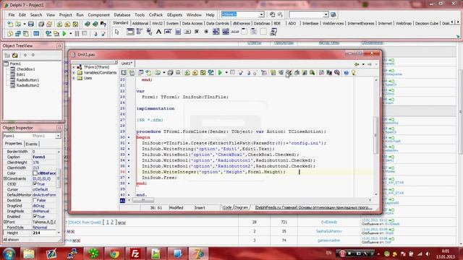
Task: Click the Height value 214 field
Action: tap(44, 233)
